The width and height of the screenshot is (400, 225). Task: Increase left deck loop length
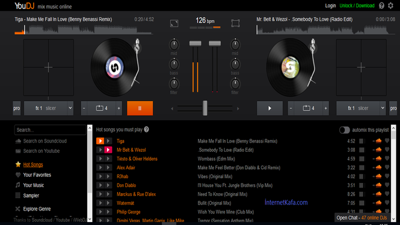tap(119, 108)
